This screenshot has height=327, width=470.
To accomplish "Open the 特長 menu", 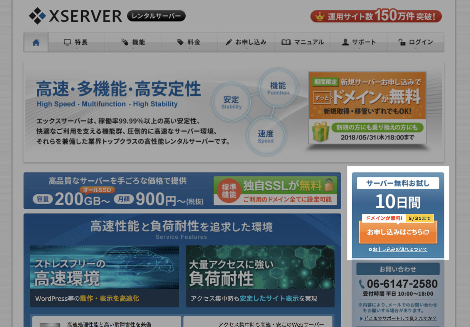I will click(76, 42).
